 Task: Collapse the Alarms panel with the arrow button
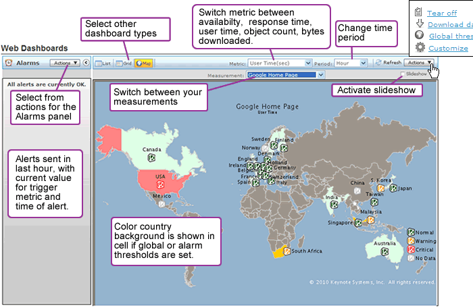point(86,63)
